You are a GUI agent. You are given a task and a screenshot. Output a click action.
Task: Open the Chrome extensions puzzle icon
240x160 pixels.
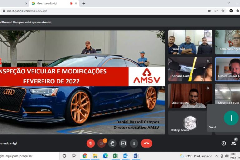tap(238, 11)
